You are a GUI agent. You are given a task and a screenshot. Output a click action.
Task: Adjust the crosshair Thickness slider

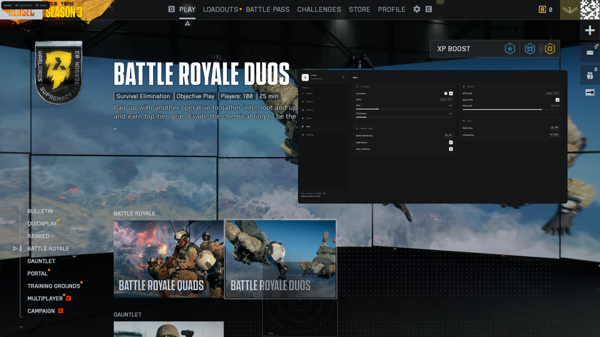point(404,117)
